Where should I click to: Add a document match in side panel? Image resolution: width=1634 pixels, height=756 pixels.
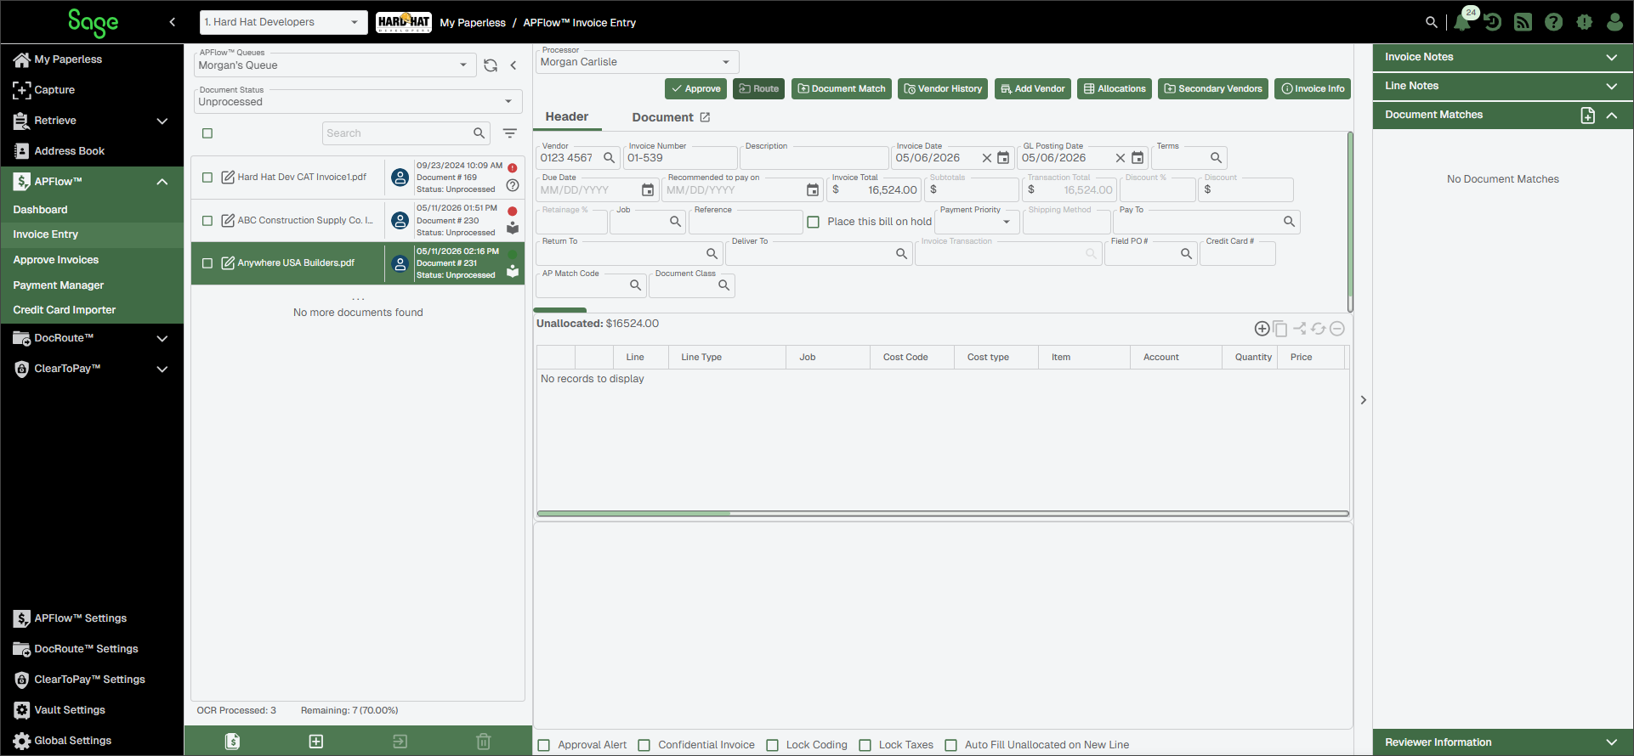pos(1588,116)
